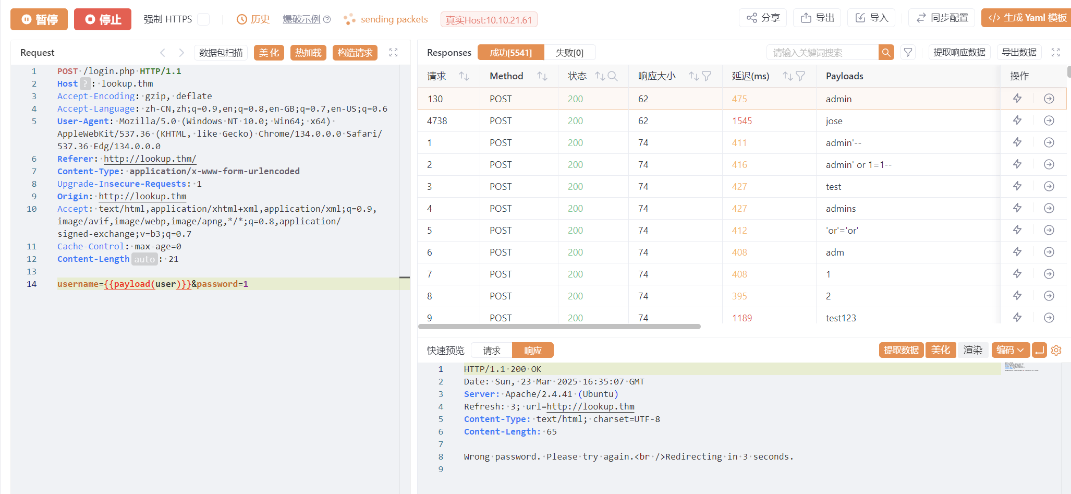The image size is (1071, 494).
Task: Open 同步配置 sync settings
Action: click(942, 18)
